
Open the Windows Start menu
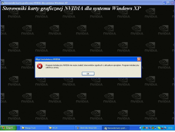(8, 128)
